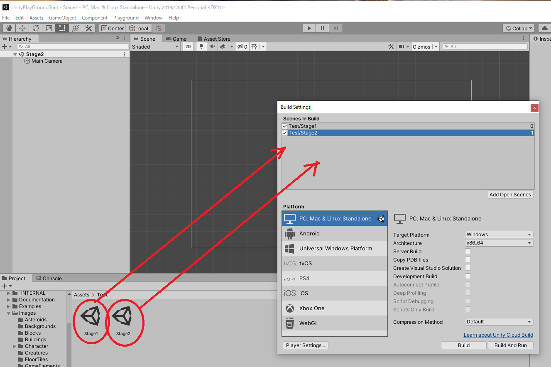
Task: Enable Copy PDB files checkbox
Action: point(468,260)
